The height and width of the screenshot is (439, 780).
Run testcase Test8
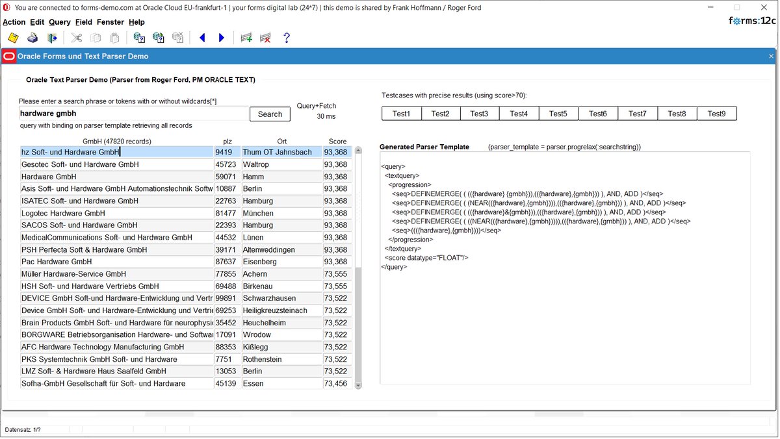(x=677, y=114)
